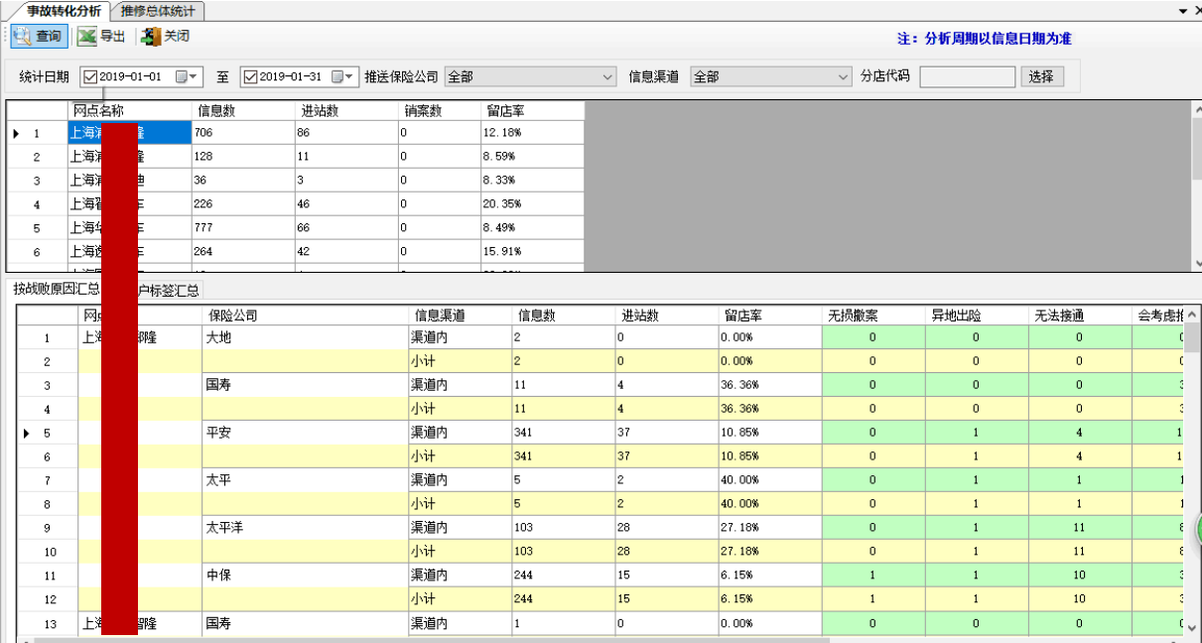The height and width of the screenshot is (643, 1202).
Task: Click the 关闭 exit icon
Action: coord(151,37)
